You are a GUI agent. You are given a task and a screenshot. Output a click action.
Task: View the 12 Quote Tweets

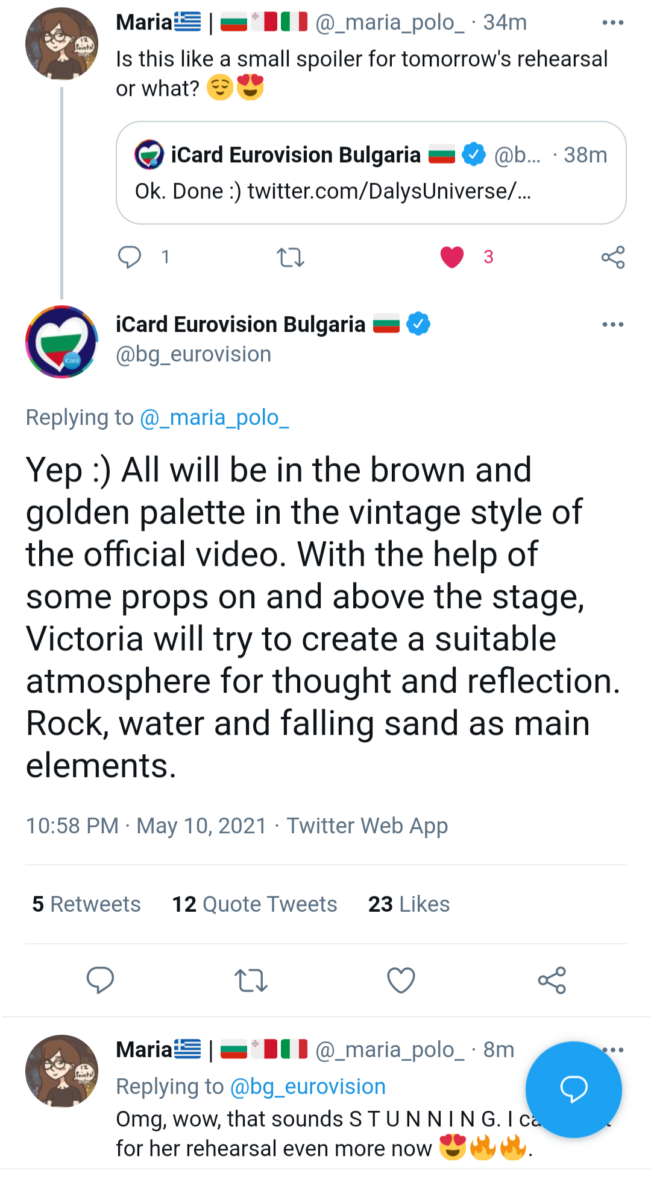[x=254, y=904]
